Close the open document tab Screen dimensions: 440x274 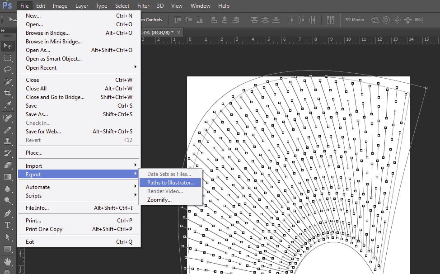click(179, 33)
